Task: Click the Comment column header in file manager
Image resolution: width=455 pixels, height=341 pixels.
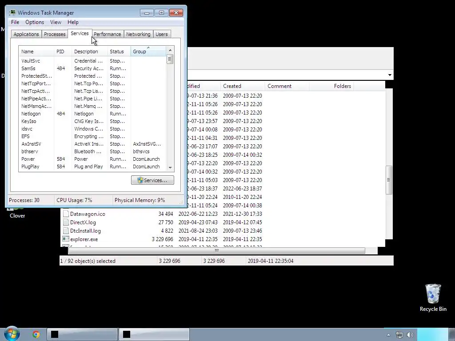Action: tap(287, 86)
